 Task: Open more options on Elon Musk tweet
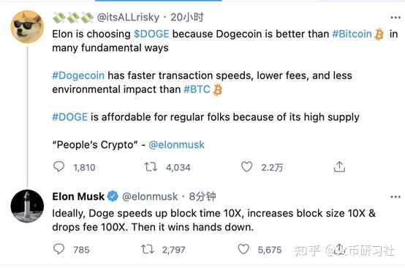click(395, 197)
